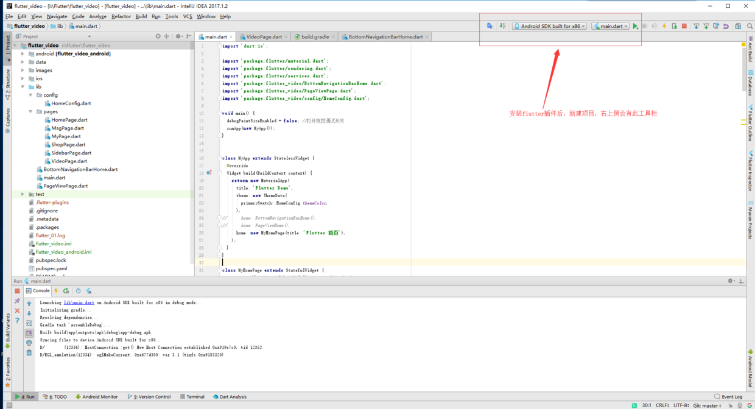755x409 pixels.
Task: Click the hot restart icon in Run panel
Action: tap(66, 291)
